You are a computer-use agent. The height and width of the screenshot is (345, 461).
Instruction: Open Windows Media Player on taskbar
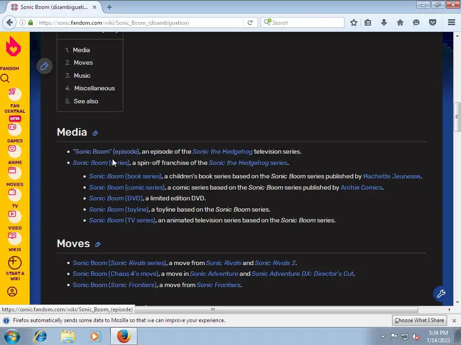click(x=95, y=336)
